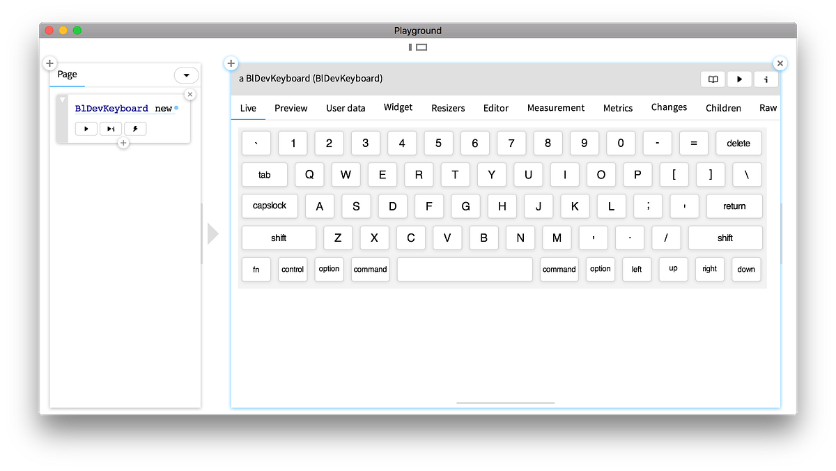
Task: Switch to the Preview tab
Action: (x=291, y=108)
